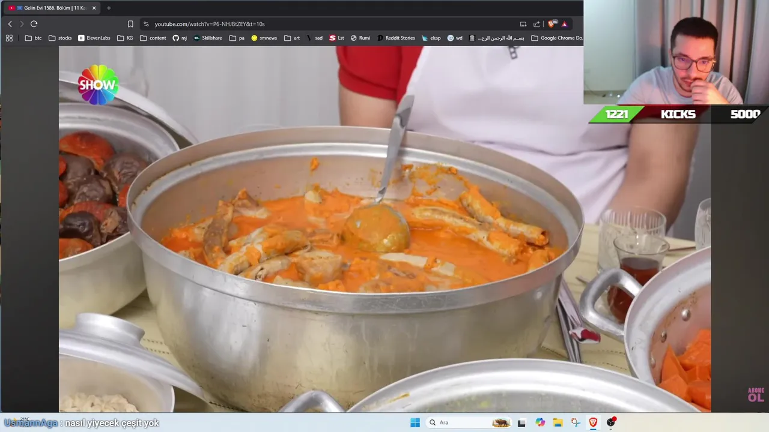This screenshot has width=769, height=432.
Task: Open the sad bookmark
Action: click(x=315, y=38)
